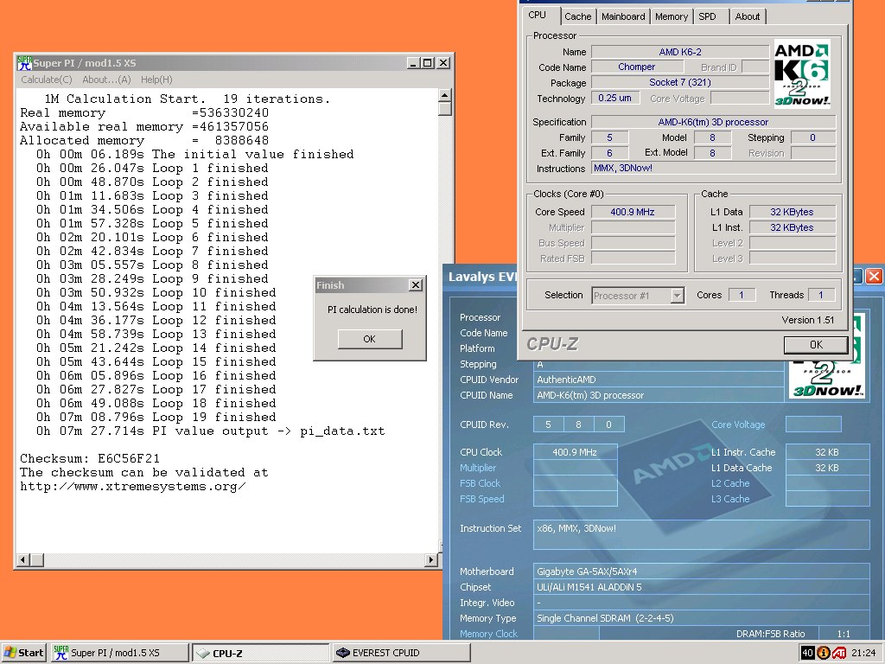This screenshot has height=664, width=885.
Task: Open the Calculate(C) menu
Action: pyautogui.click(x=47, y=80)
